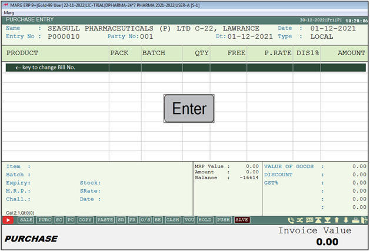Screen dimensions: 370x251
Task: Click the PURCHASE ENTRY title
Action: pos(30,19)
